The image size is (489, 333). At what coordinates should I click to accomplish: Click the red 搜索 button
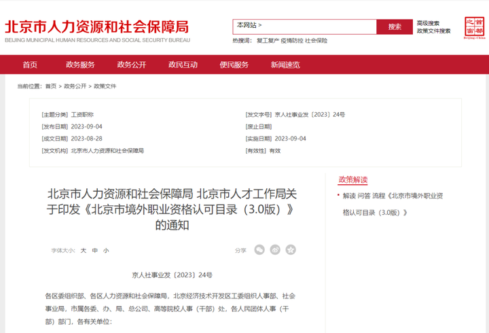click(395, 27)
